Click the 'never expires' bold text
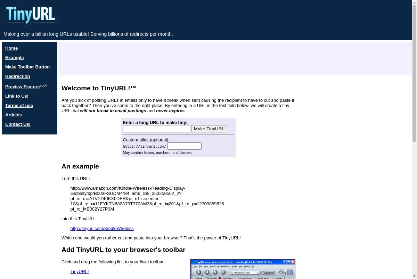 point(170,110)
